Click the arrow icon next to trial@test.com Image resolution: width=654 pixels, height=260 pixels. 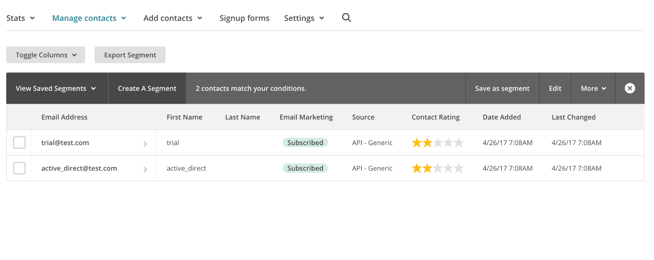pyautogui.click(x=145, y=144)
